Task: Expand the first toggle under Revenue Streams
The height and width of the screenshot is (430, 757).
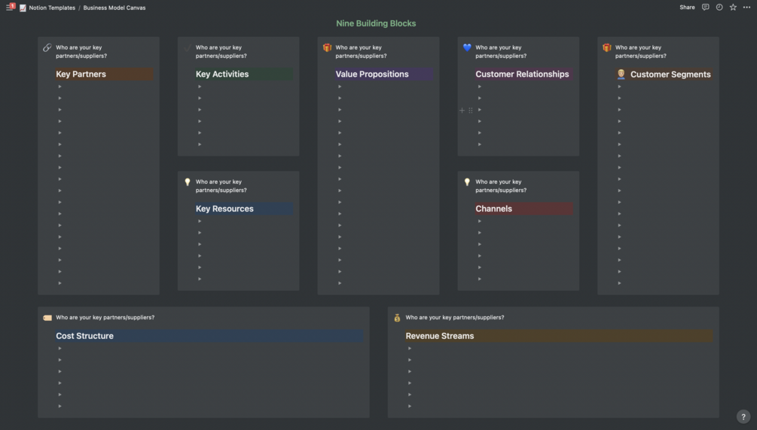Action: (x=410, y=348)
